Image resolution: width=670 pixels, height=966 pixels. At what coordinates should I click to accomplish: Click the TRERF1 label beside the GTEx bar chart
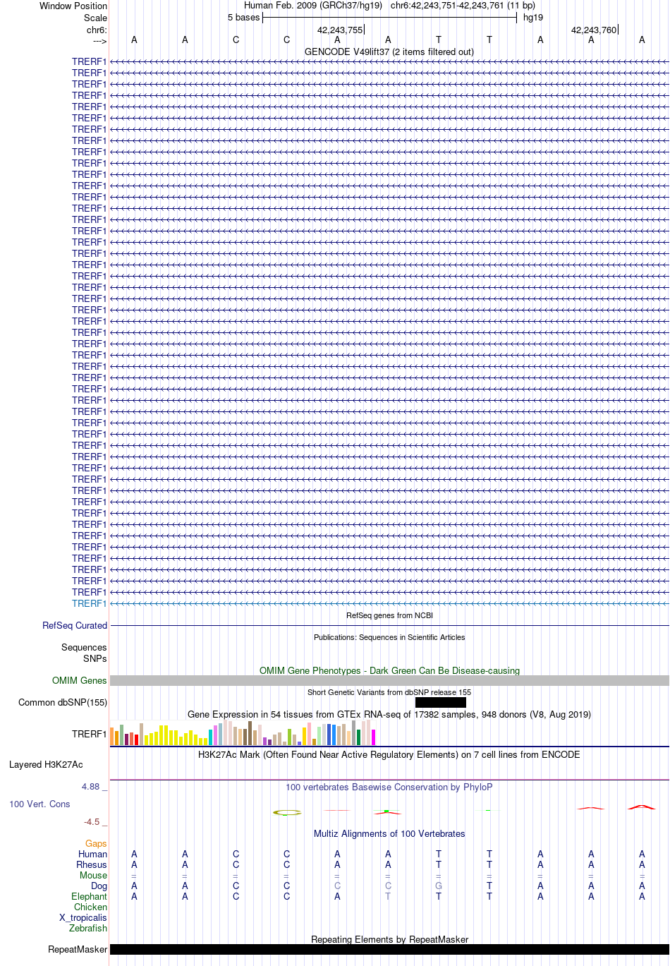pyautogui.click(x=89, y=734)
